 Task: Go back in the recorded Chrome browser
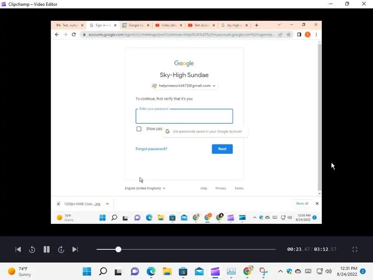click(x=56, y=35)
